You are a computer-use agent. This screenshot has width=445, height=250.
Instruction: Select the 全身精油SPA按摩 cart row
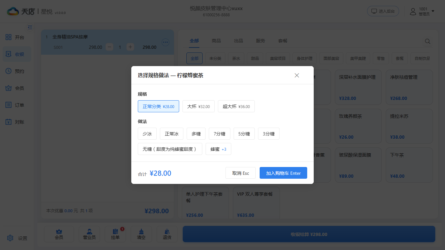pos(108,42)
